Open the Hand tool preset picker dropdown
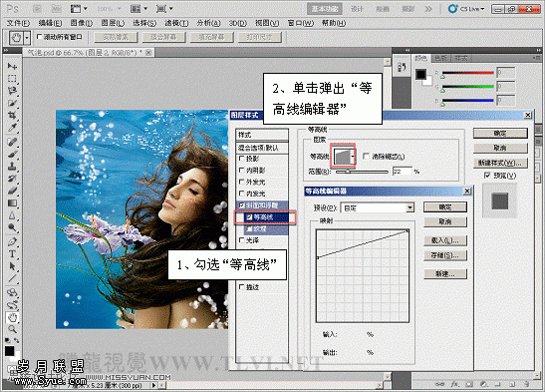Screen dimensions: 545x392 27,37
